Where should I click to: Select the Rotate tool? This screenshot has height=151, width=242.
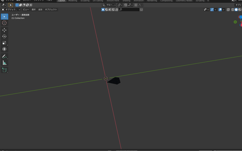point(4,36)
